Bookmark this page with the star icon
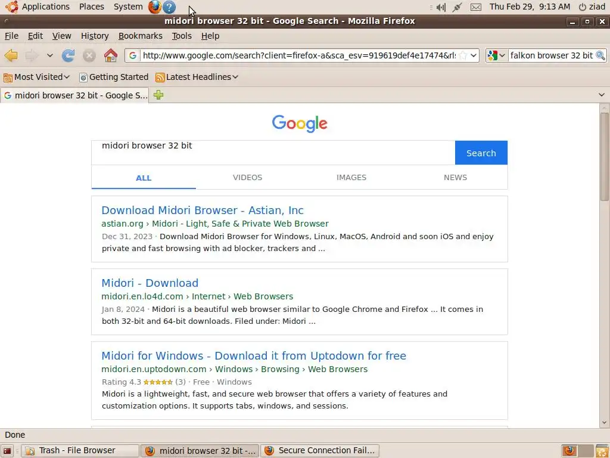 (x=462, y=55)
